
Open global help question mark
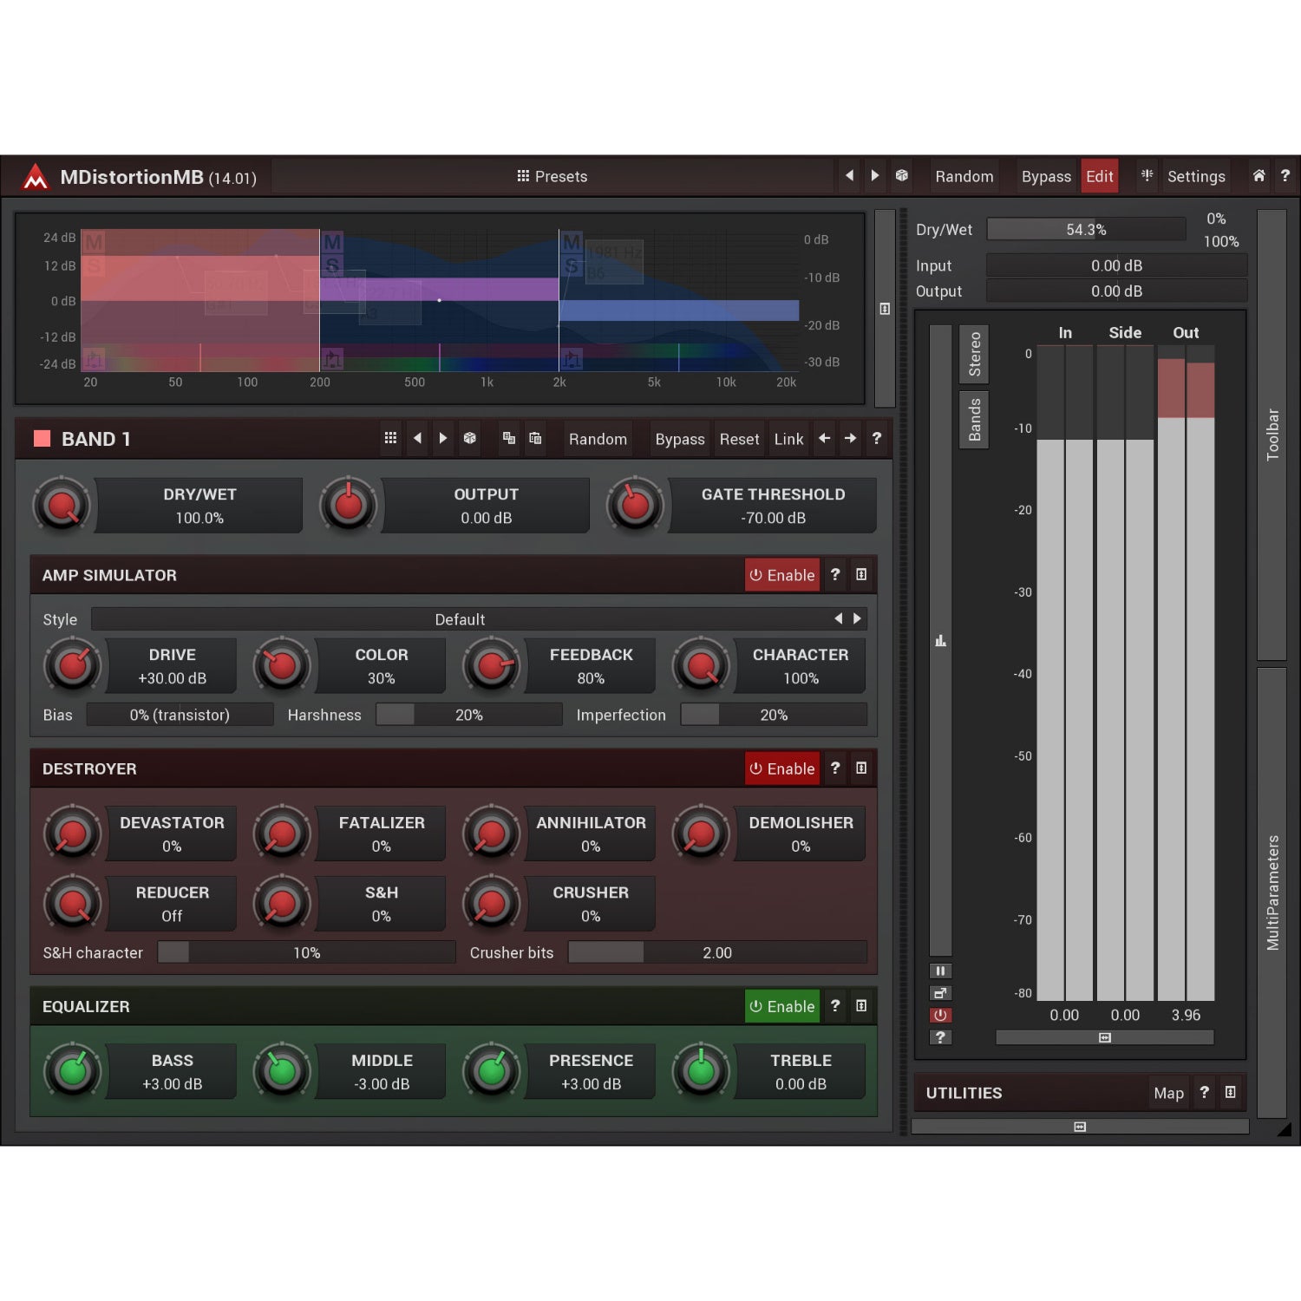click(1285, 176)
